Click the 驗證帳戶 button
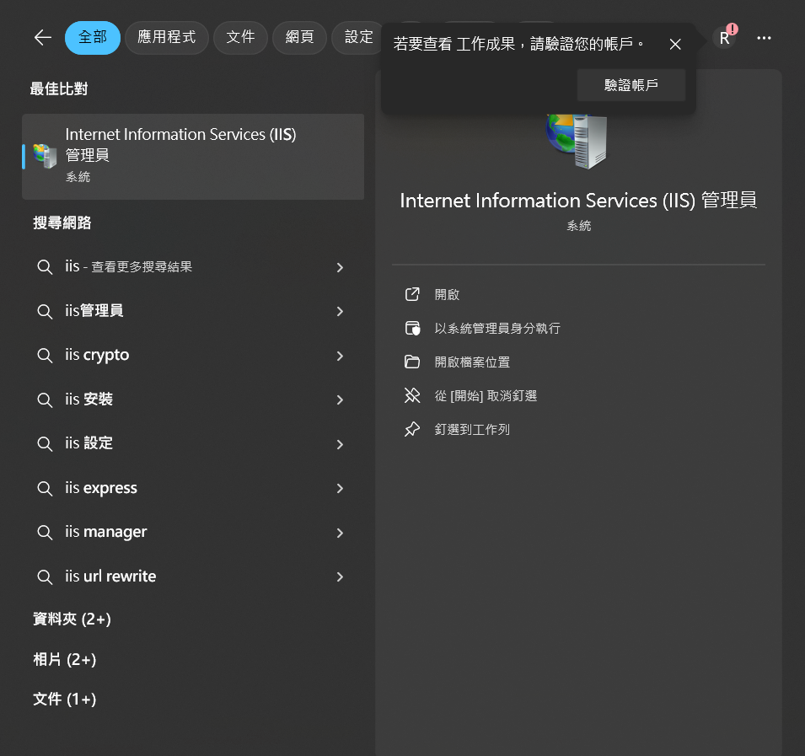 (631, 85)
